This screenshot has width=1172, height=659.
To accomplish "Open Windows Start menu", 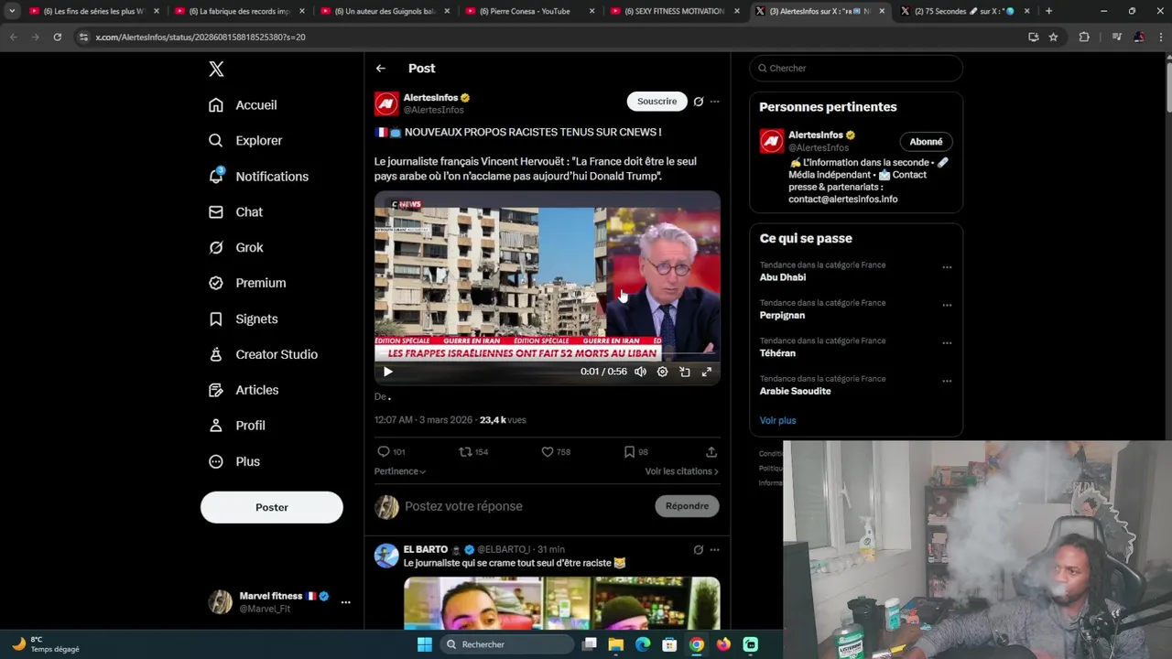I will pyautogui.click(x=425, y=644).
